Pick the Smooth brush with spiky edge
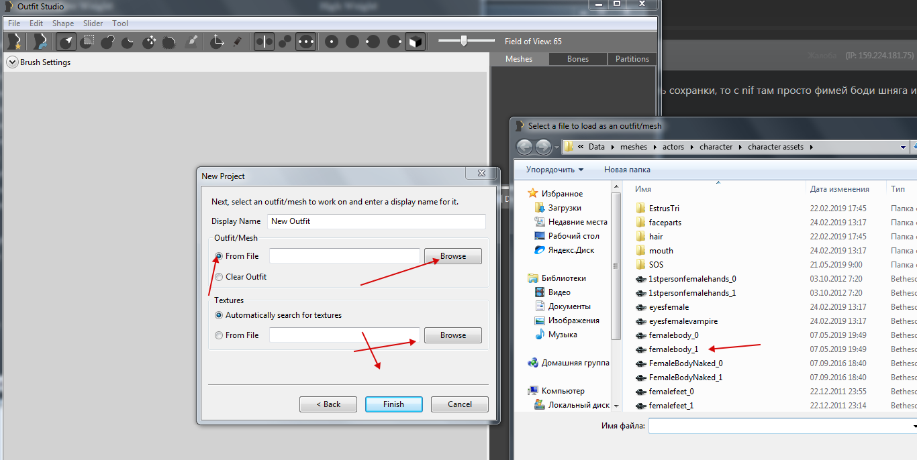The height and width of the screenshot is (460, 917). [x=170, y=42]
